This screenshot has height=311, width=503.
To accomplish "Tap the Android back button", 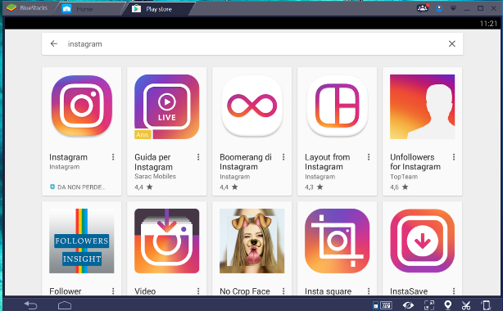I will tap(31, 305).
